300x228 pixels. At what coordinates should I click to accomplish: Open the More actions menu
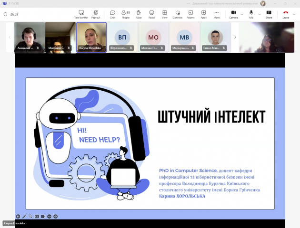pyautogui.click(x=217, y=14)
